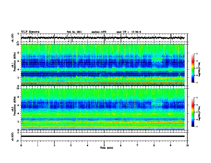Click the "7" label on the time axis
Viewport: 211px width, 163px height.
pos(137,145)
